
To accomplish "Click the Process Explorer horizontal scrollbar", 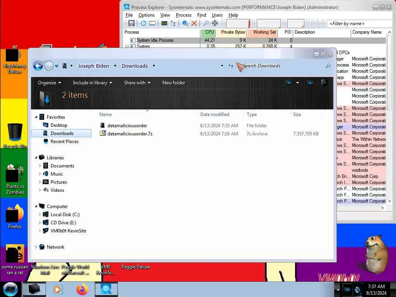I will tap(361, 208).
